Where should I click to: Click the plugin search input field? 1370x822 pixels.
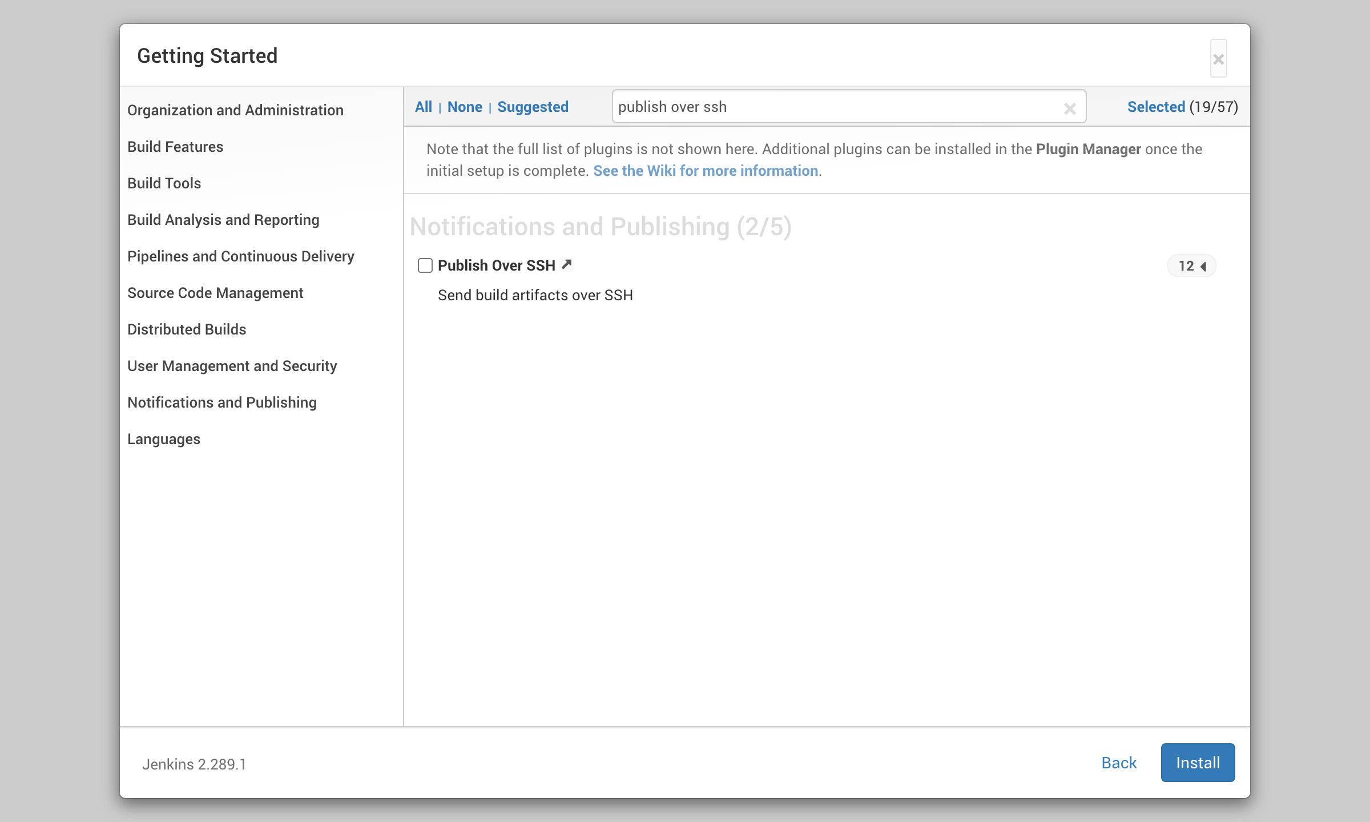pos(833,107)
